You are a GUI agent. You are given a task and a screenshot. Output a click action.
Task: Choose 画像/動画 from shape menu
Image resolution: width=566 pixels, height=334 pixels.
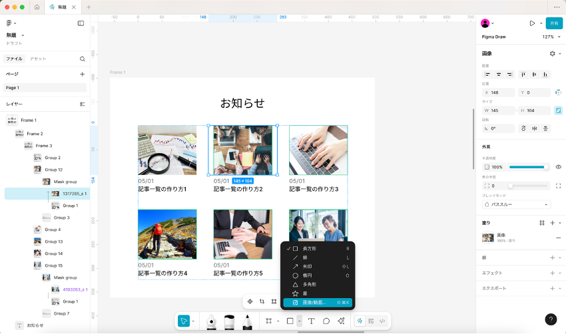click(x=318, y=303)
